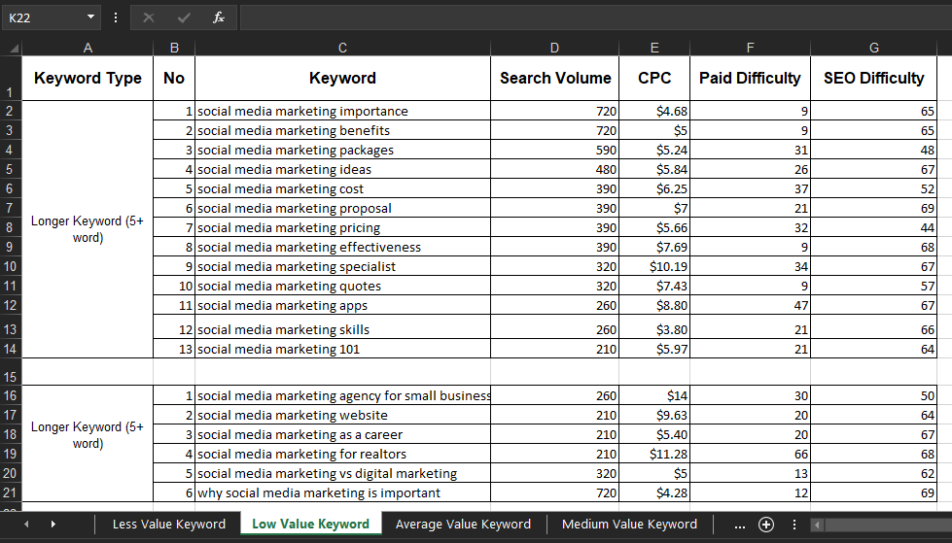
Task: Select the Medium Value Keyword tab
Action: 629,525
